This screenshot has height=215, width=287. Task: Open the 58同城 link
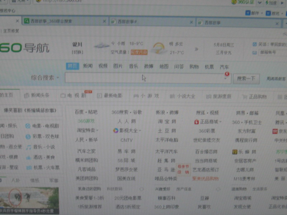127,161
